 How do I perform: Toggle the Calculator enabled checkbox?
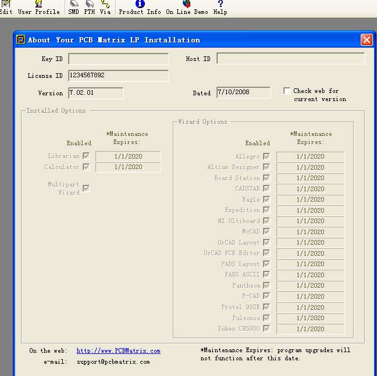[86, 167]
